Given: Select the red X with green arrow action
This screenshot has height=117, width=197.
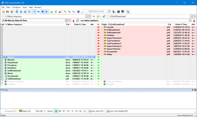Looking at the screenshot, I should [60, 111].
